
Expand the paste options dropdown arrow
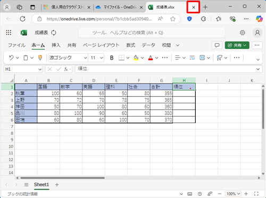click(32, 58)
